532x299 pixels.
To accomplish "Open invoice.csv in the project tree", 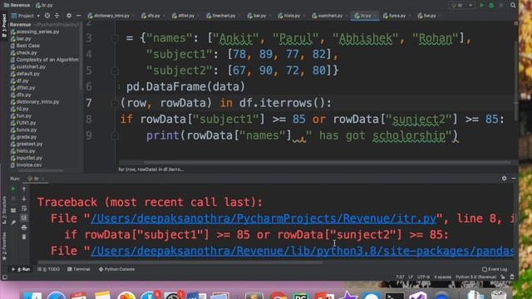I will point(26,164).
